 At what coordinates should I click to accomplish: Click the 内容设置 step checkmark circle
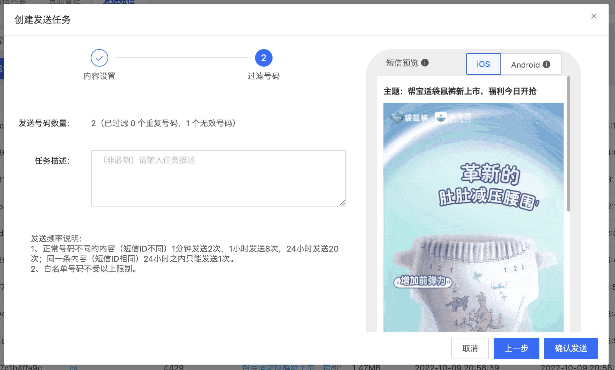pyautogui.click(x=99, y=58)
